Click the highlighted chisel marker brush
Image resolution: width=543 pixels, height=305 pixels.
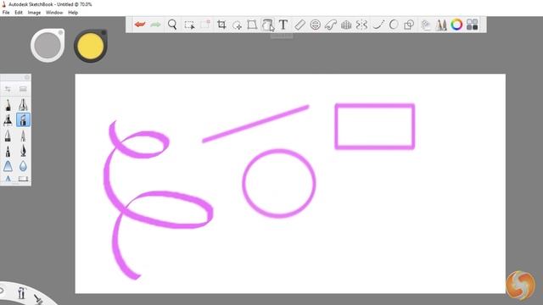point(23,120)
